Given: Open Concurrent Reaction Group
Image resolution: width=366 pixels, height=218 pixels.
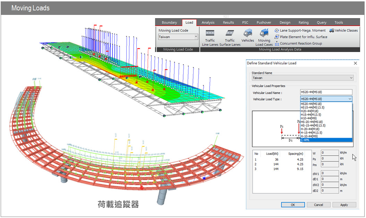Looking at the screenshot, I should [x=298, y=43].
